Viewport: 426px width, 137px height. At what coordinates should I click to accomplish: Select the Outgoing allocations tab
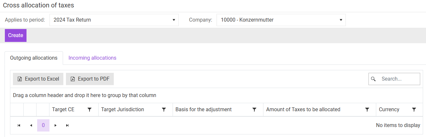tap(34, 58)
